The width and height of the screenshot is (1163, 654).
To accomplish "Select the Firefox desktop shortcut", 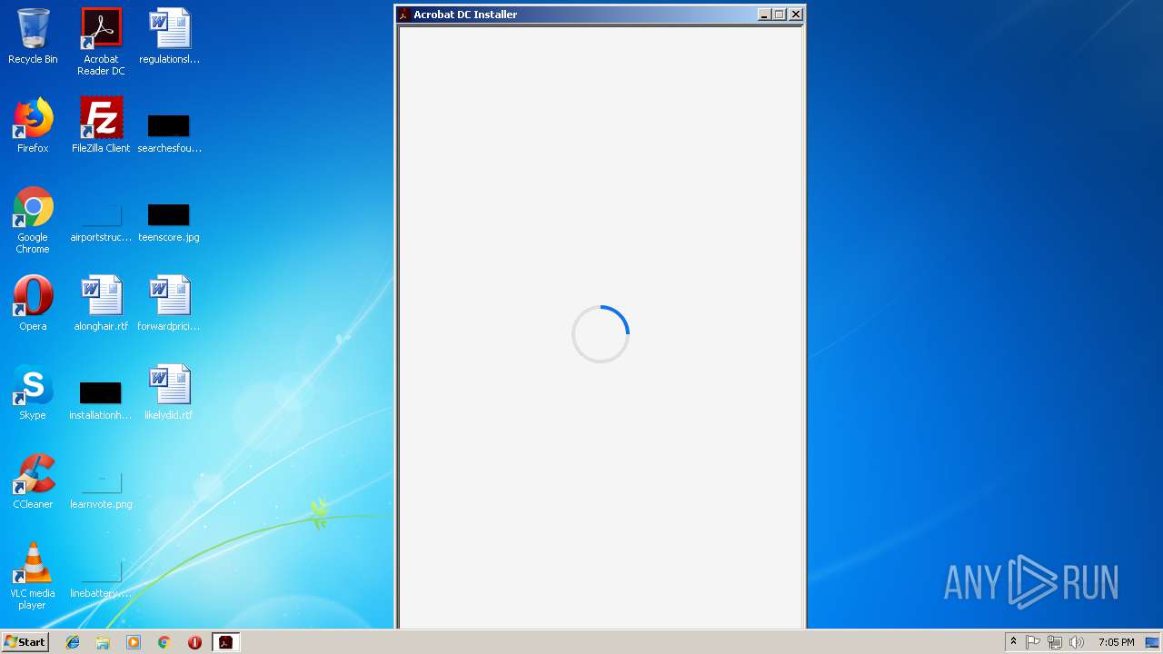I will tap(33, 125).
